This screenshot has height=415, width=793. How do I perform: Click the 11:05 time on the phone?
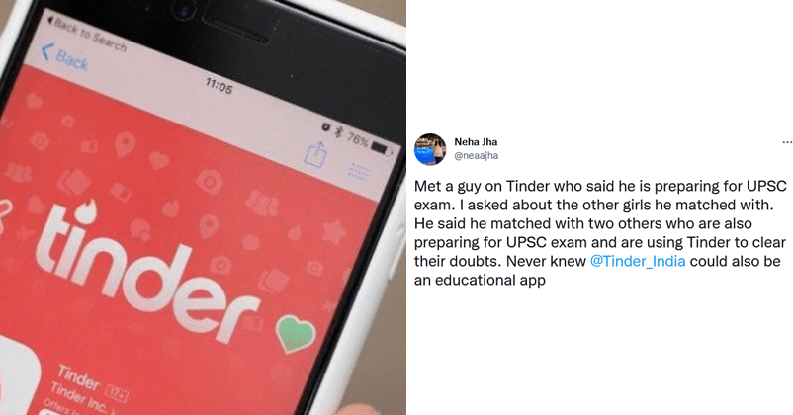[x=219, y=86]
